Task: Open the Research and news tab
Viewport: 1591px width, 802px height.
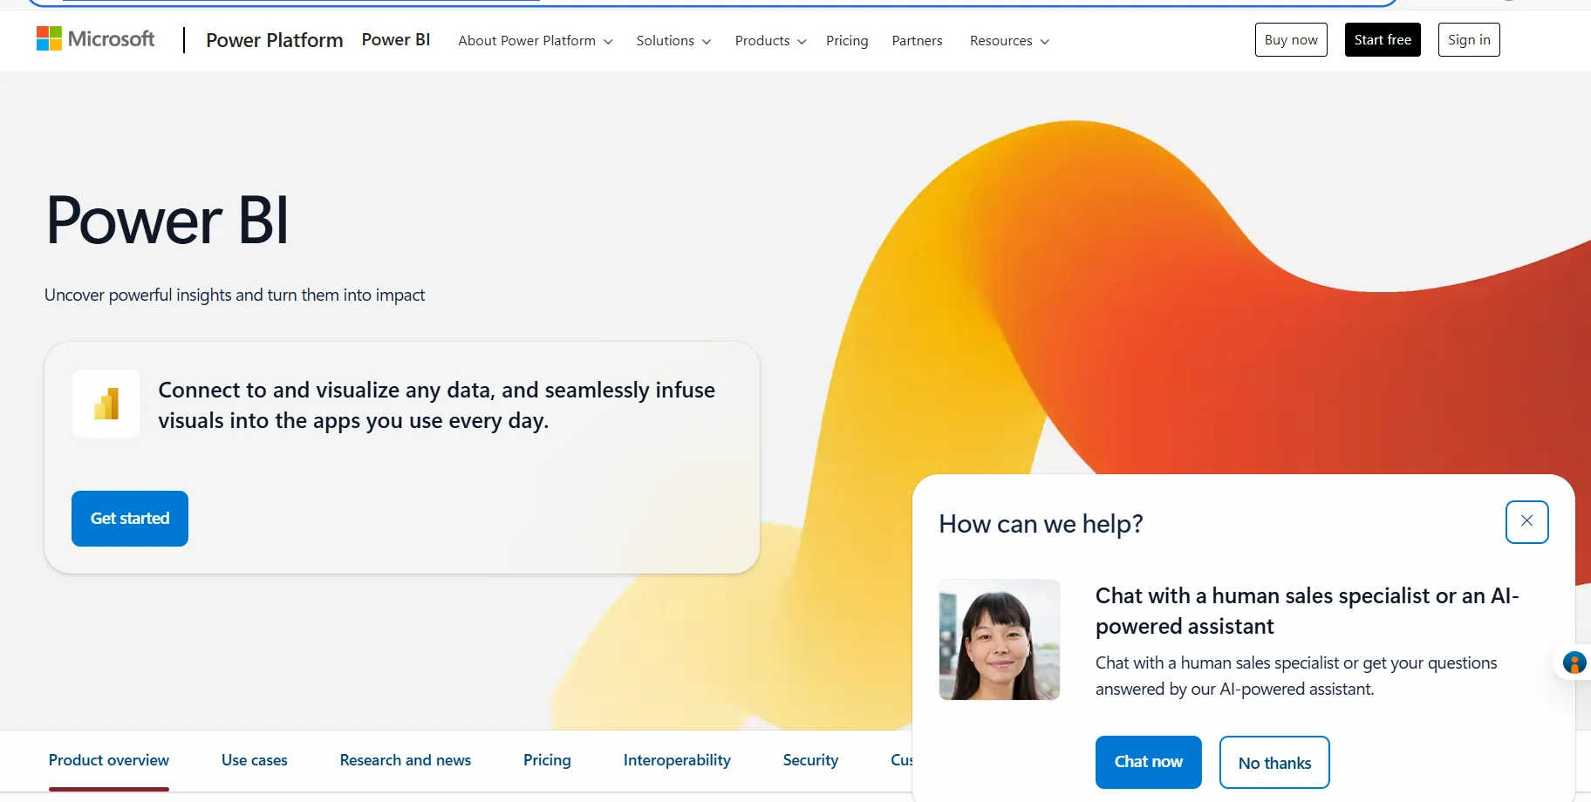Action: 405,759
